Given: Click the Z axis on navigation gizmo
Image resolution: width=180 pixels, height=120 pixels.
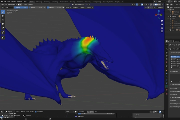Looking at the screenshot, I should click(x=159, y=11).
